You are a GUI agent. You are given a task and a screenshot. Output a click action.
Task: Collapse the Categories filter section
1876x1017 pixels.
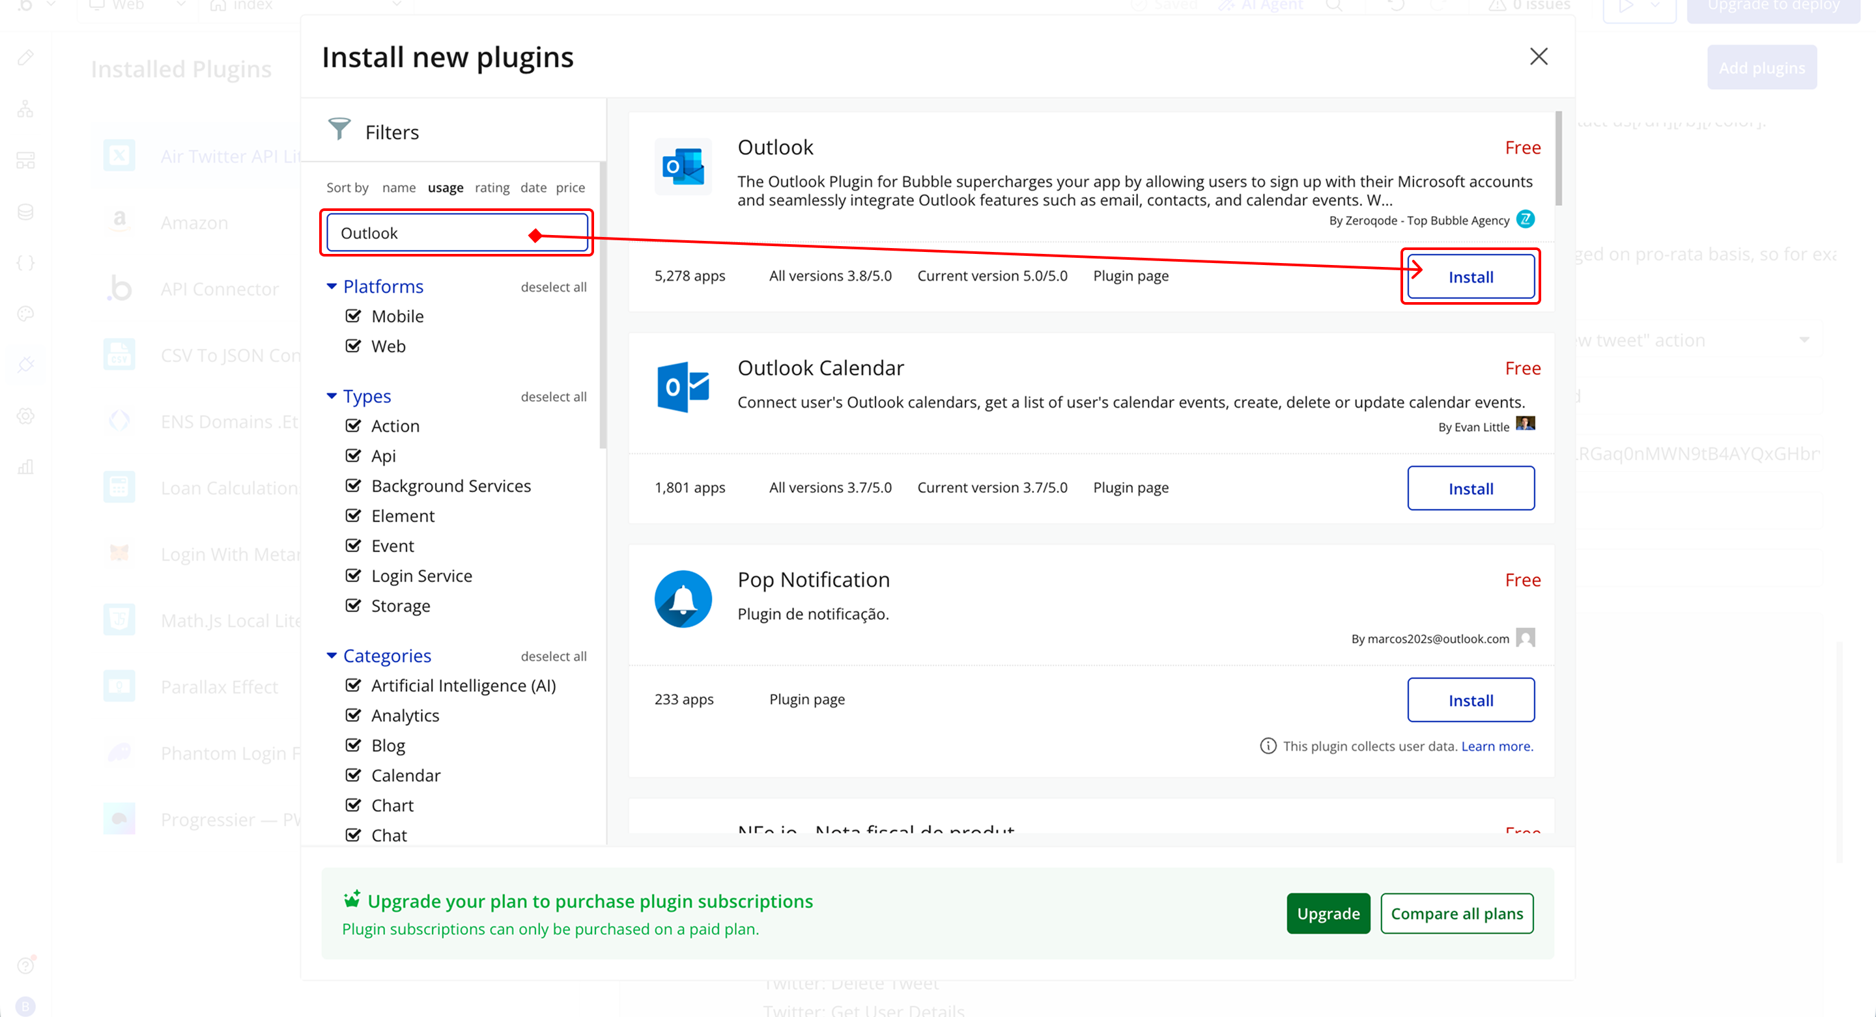tap(332, 656)
